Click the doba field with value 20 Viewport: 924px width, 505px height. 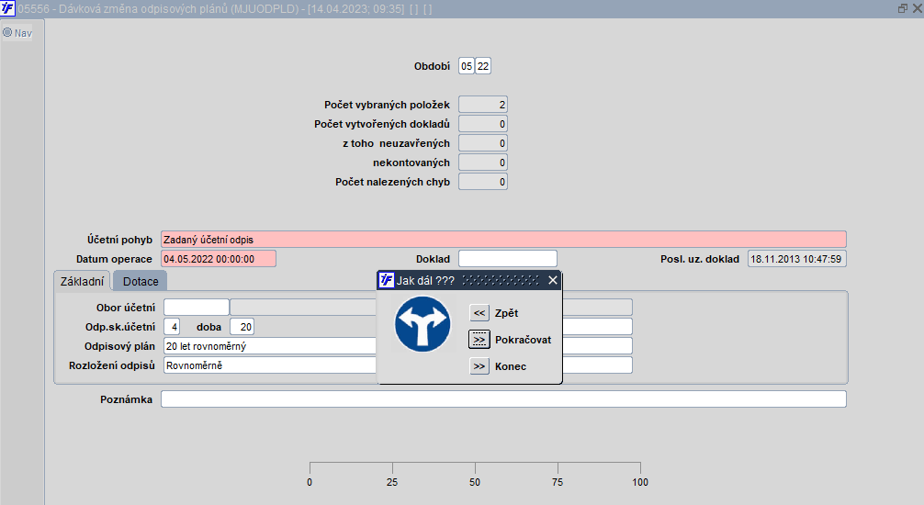click(242, 327)
